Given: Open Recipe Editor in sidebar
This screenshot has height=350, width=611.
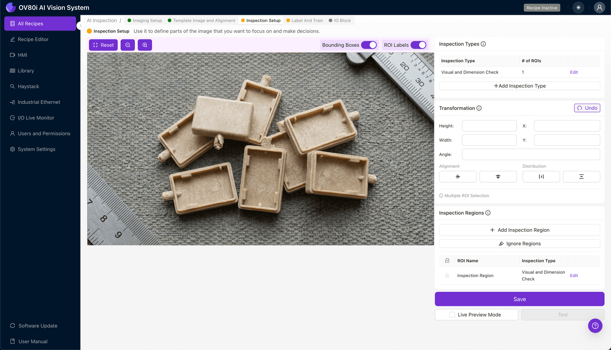Looking at the screenshot, I should (33, 39).
